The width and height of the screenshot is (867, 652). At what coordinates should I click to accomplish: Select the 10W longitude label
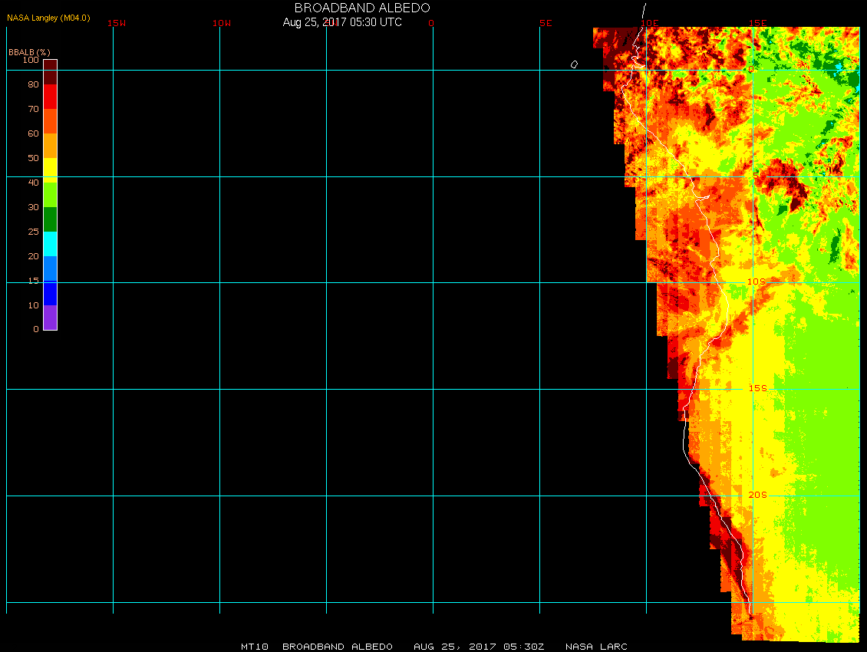click(221, 23)
